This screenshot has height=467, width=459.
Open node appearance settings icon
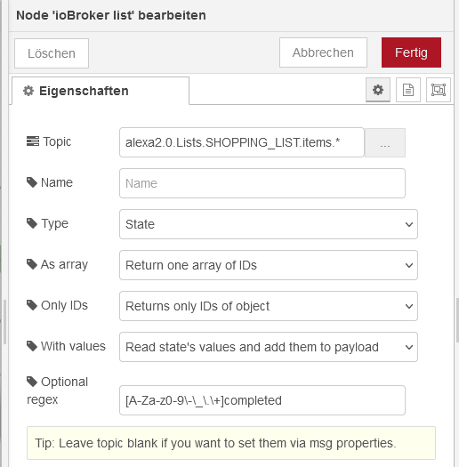tap(439, 90)
